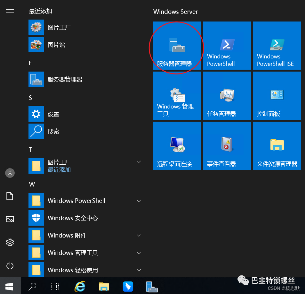Expand the 图片工厂 folder under T
This screenshot has height=294, width=305.
tap(139, 162)
